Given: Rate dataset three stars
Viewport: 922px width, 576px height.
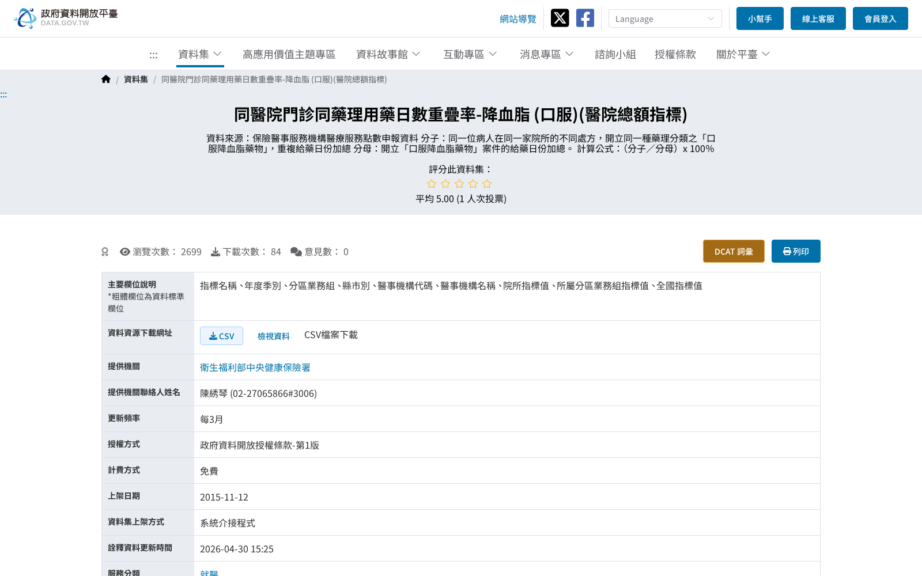Looking at the screenshot, I should point(459,184).
